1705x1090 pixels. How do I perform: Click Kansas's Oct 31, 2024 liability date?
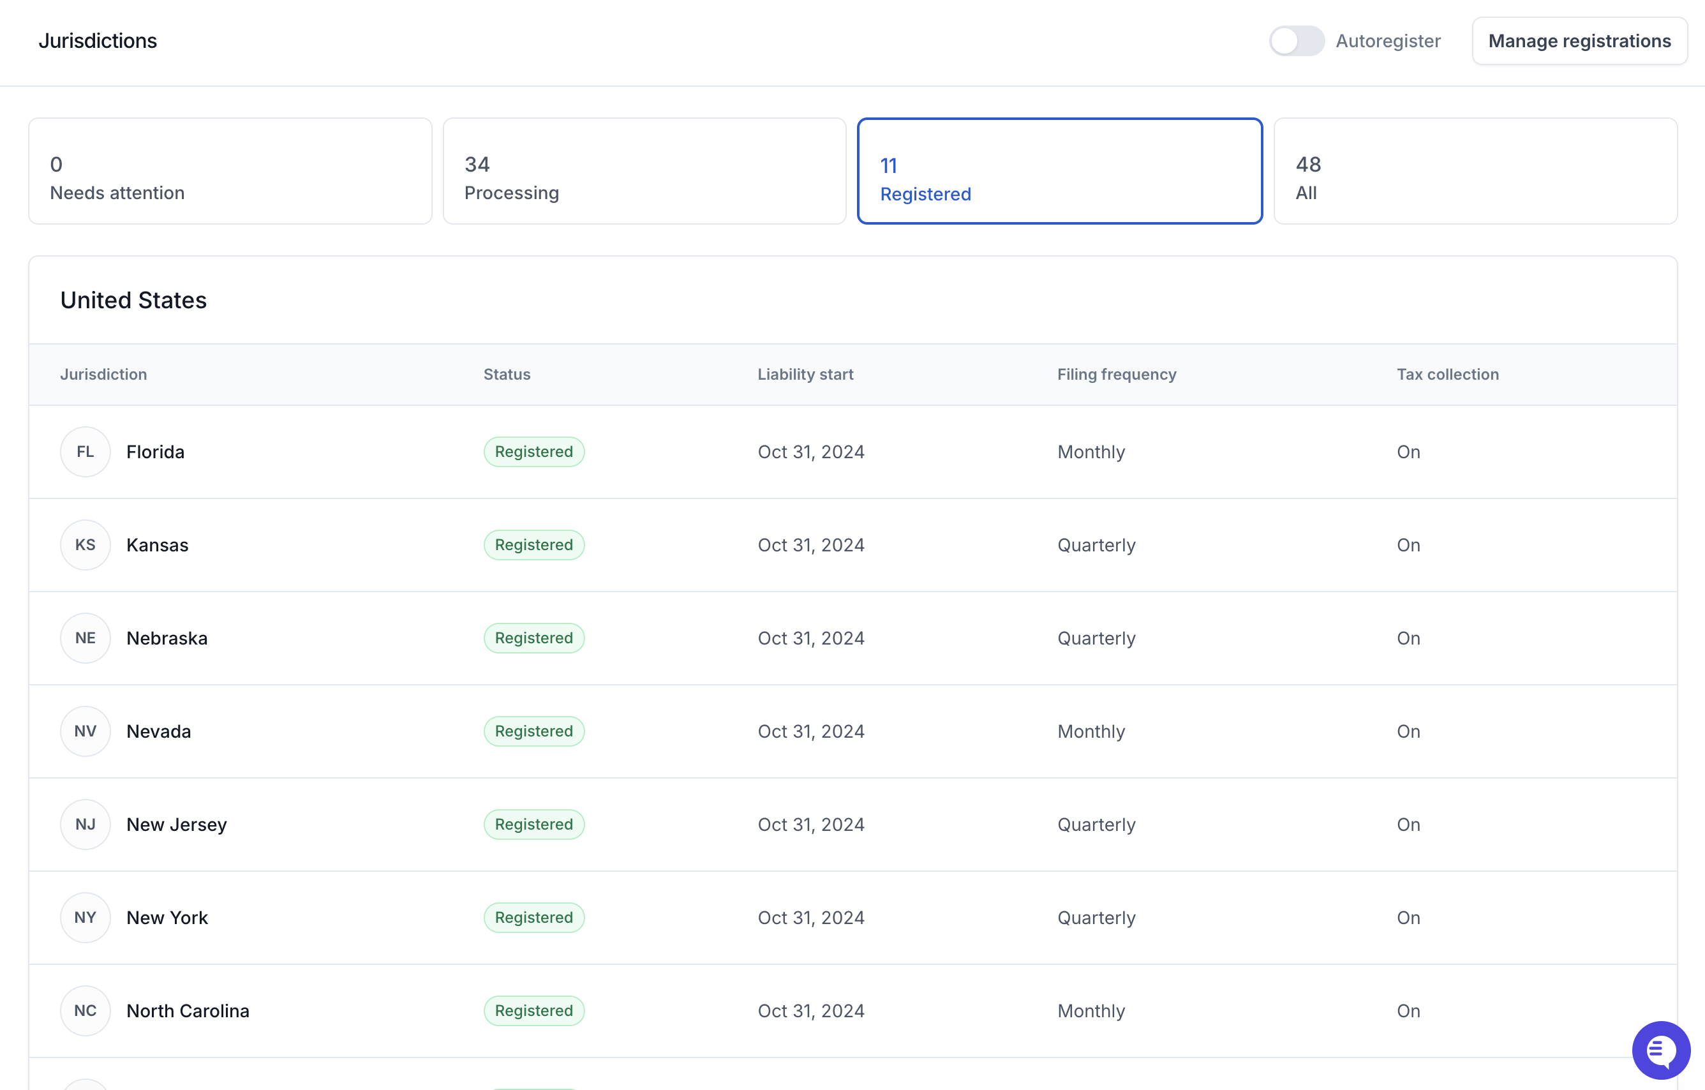(811, 544)
